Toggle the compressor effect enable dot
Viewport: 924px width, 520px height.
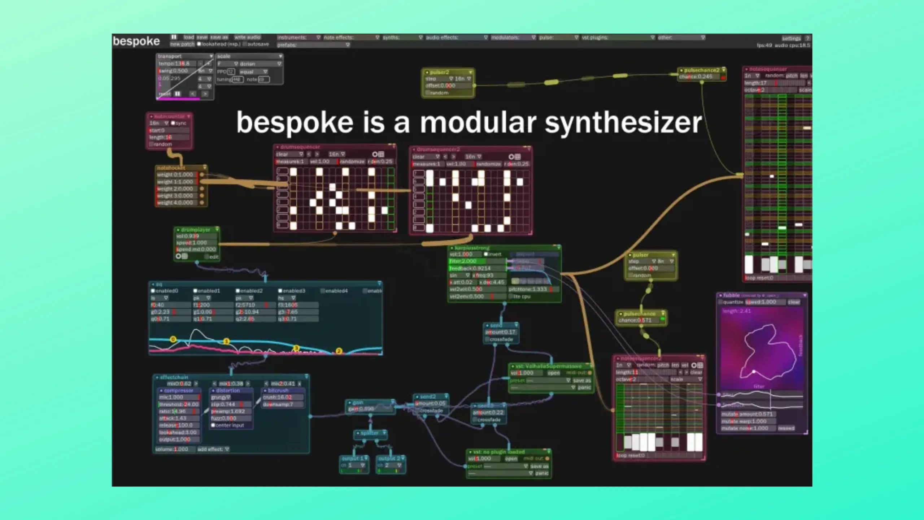tap(161, 391)
